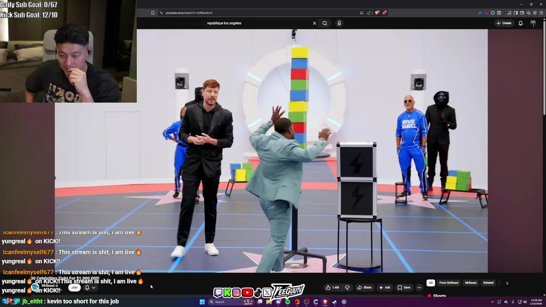546x307 pixels.
Task: Open the extensions puzzle piece menu
Action: pyautogui.click(x=493, y=13)
